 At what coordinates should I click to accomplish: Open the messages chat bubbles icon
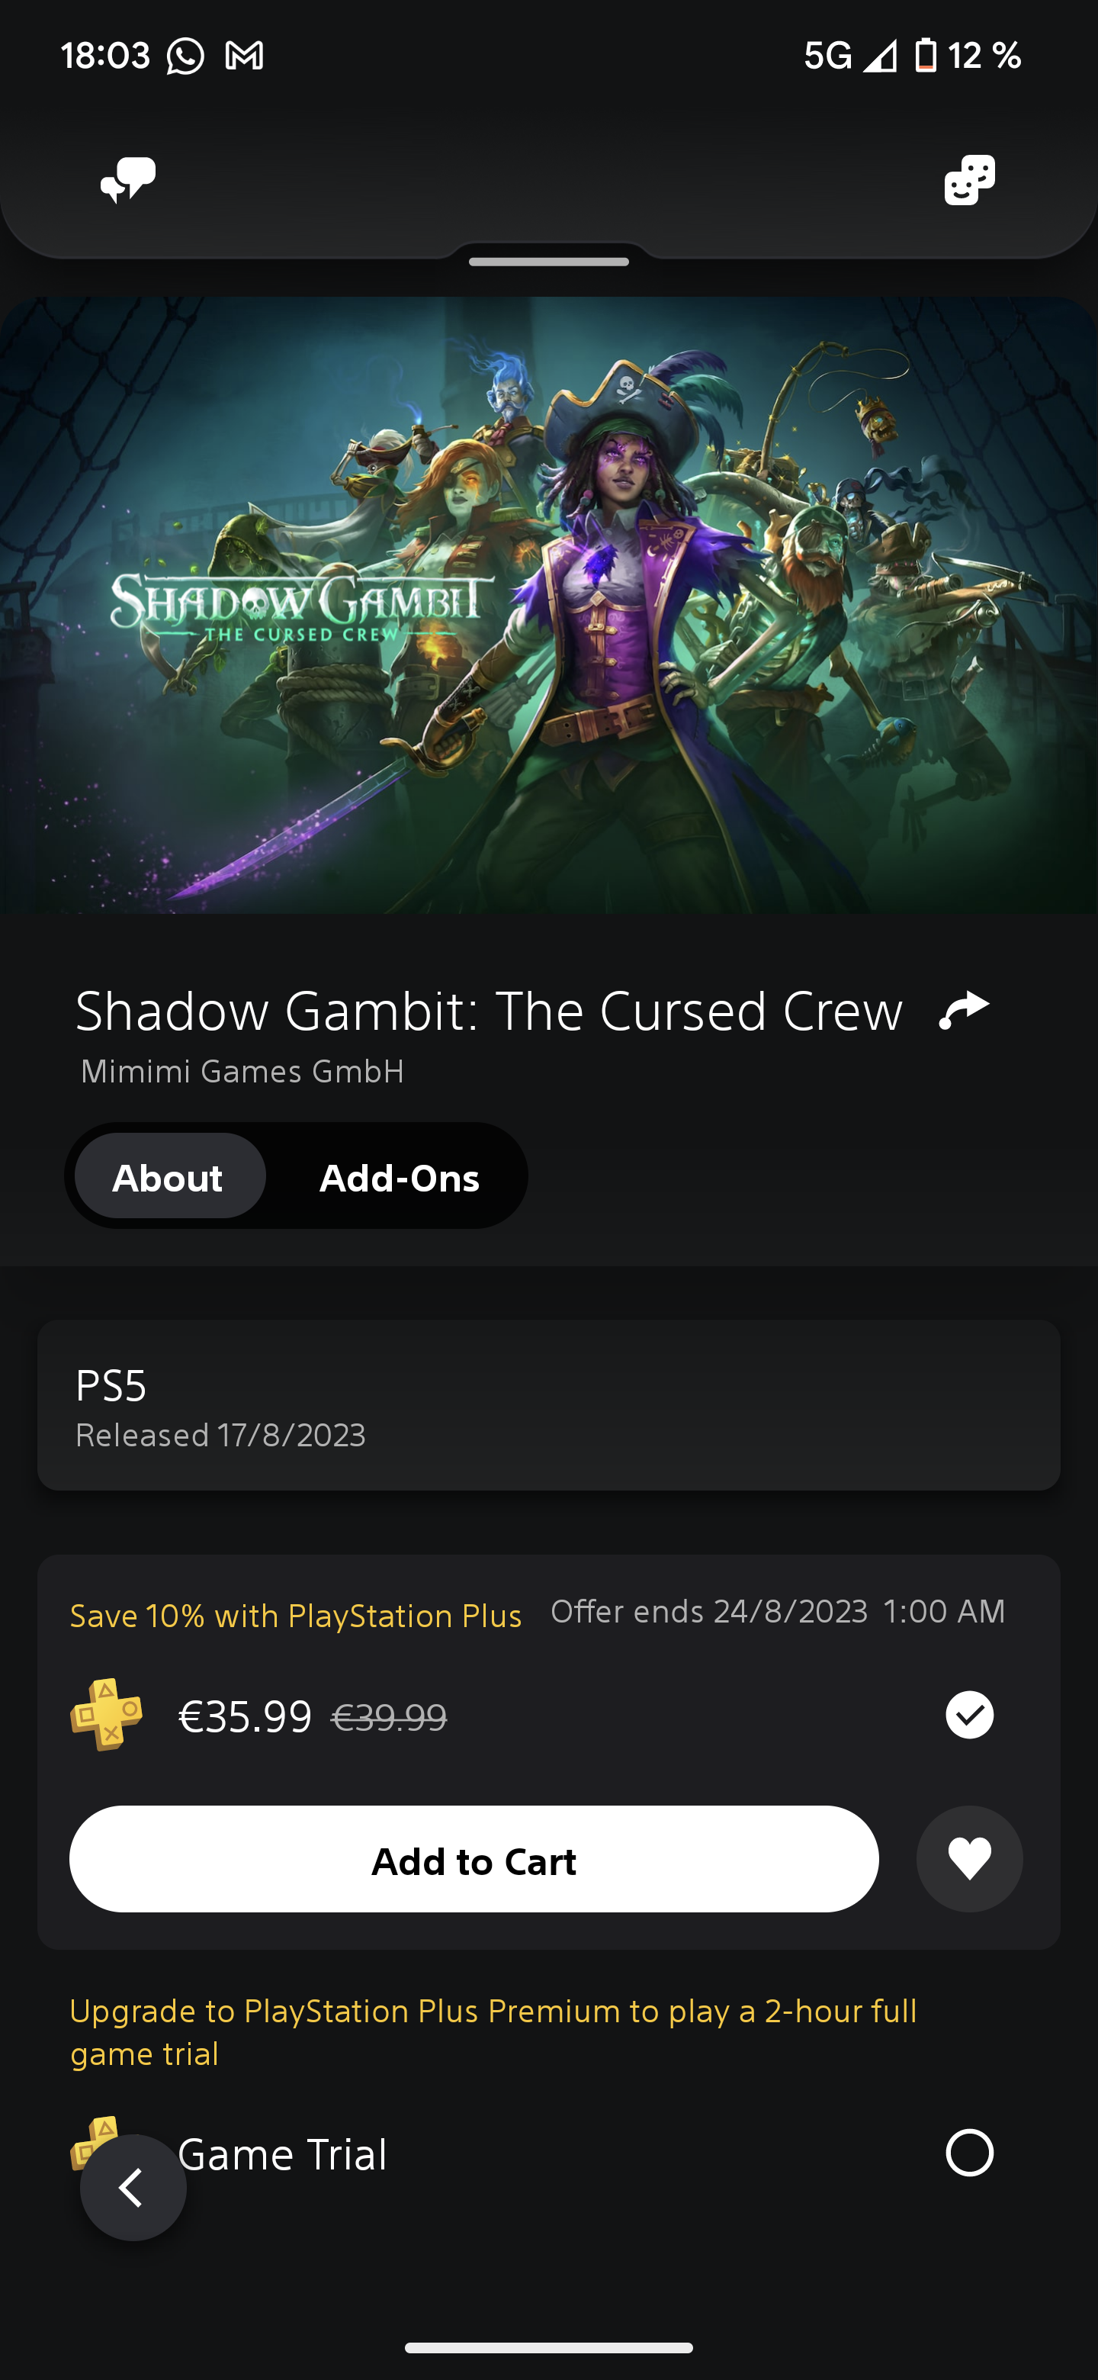(x=127, y=179)
